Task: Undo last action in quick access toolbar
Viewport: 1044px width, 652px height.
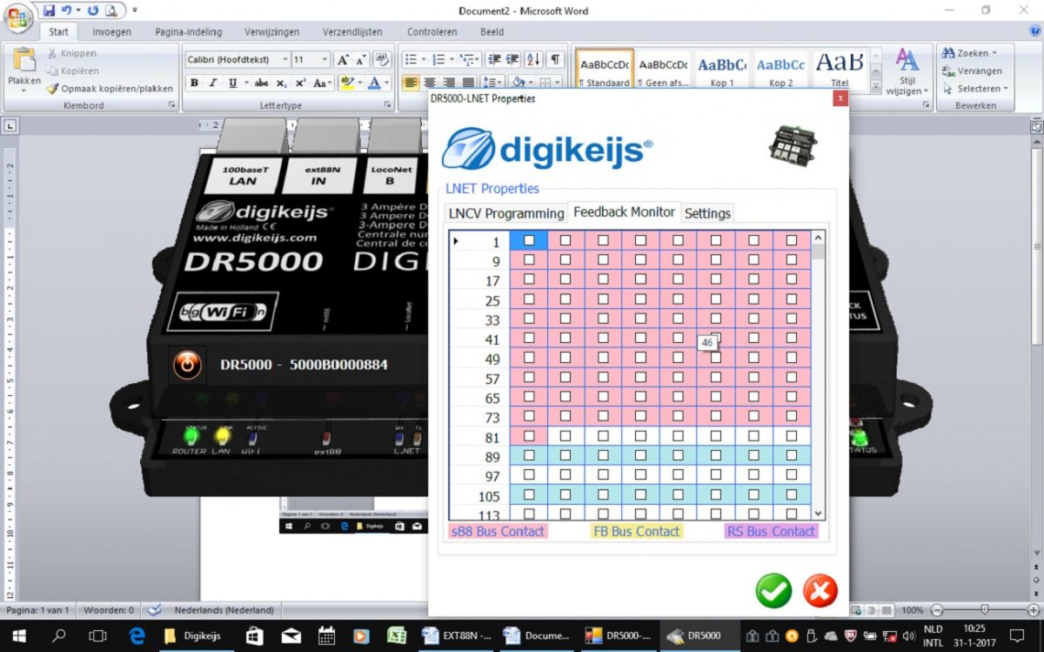Action: 66,10
